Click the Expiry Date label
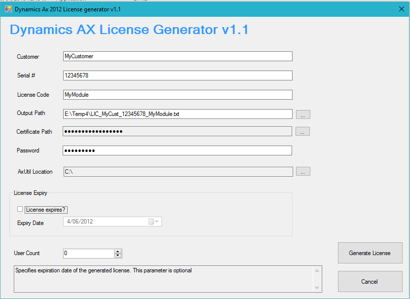 [x=30, y=223]
